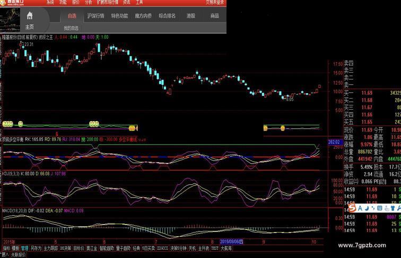Apply the 天机 indicator template
Screen dimensions: 401x258
coord(192,248)
